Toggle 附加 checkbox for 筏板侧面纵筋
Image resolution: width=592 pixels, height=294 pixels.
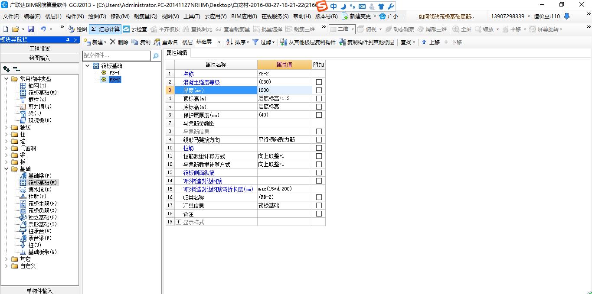point(319,173)
